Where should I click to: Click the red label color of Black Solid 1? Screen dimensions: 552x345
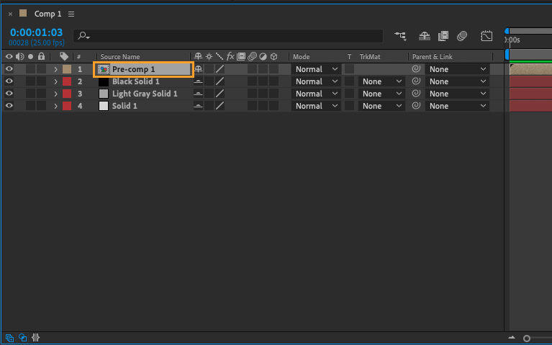67,81
